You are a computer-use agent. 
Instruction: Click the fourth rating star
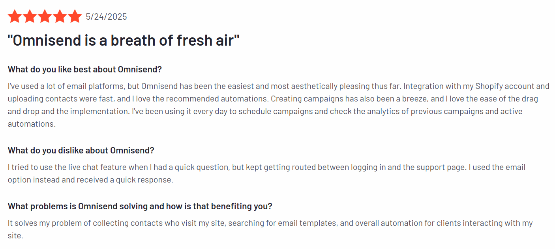point(60,17)
